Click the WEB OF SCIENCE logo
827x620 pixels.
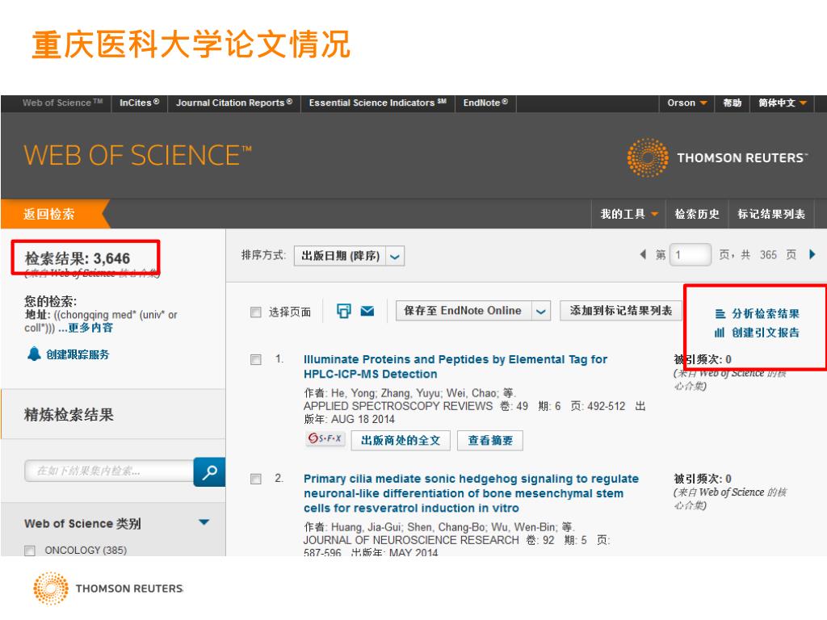[137, 156]
